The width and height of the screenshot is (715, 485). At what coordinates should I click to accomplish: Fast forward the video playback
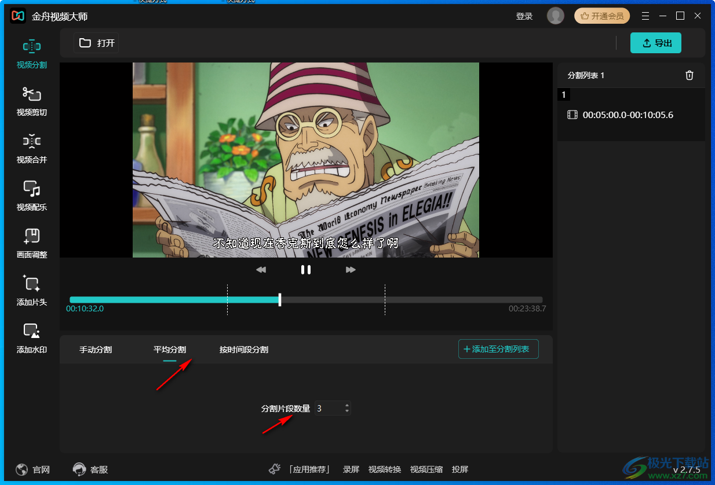[351, 270]
